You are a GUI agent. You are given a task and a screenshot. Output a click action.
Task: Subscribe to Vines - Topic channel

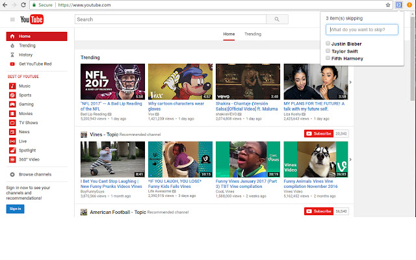point(319,134)
